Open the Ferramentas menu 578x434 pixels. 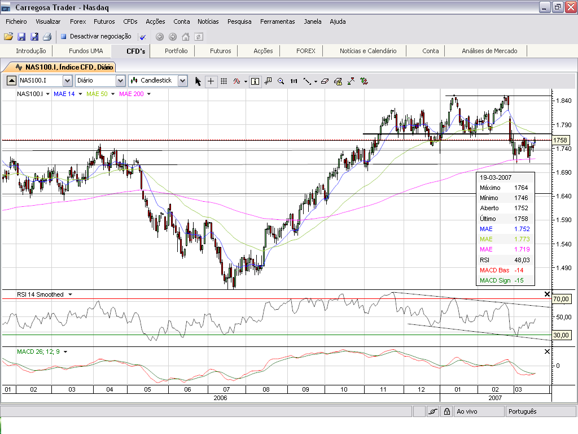(277, 21)
